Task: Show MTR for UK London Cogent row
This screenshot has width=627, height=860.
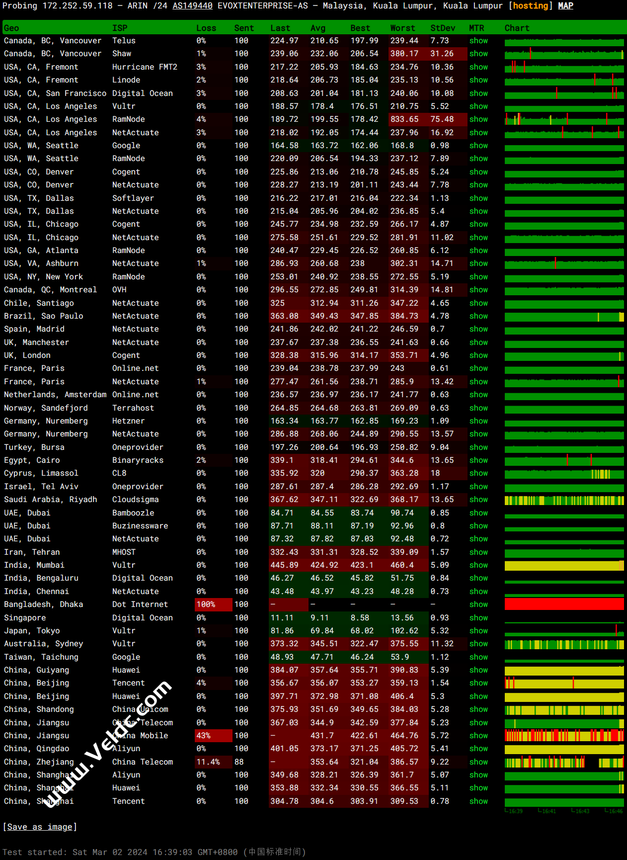Action: pos(478,355)
